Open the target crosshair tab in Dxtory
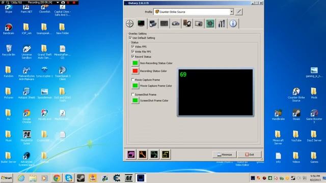326x183 pixels. [130, 23]
